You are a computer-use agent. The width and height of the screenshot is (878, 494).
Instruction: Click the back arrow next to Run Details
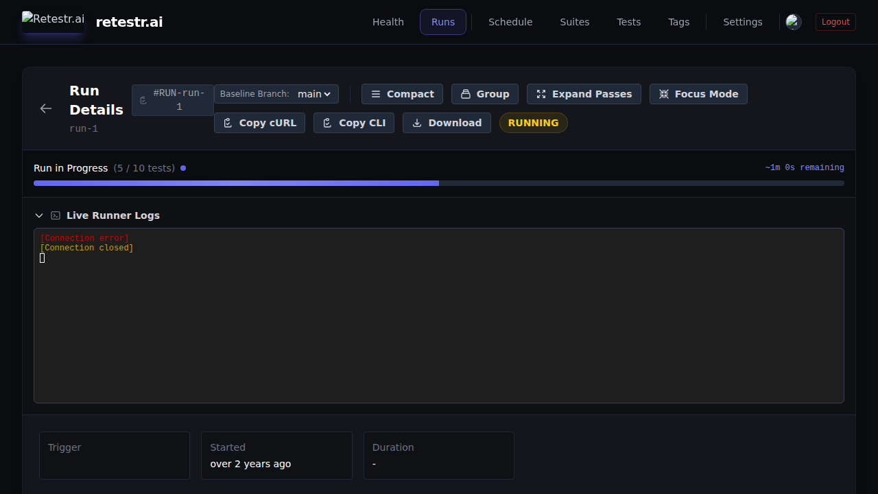click(x=45, y=108)
